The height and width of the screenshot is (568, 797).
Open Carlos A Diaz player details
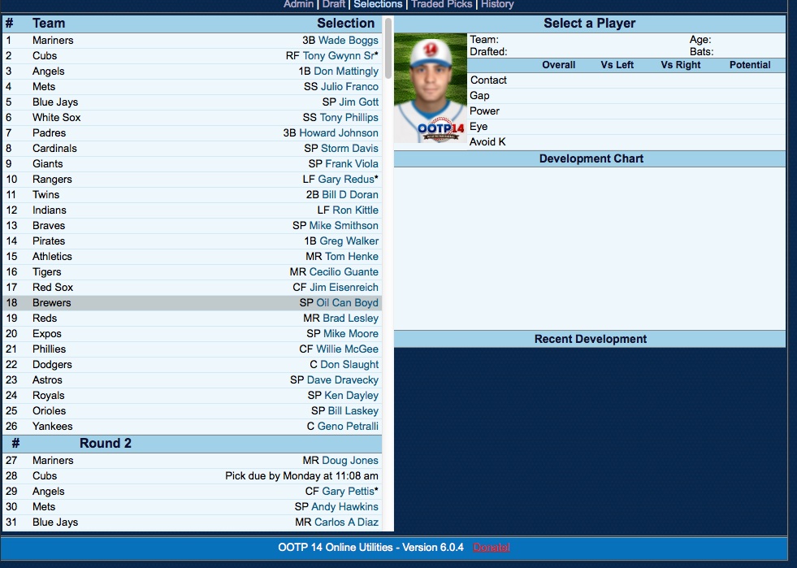(346, 522)
